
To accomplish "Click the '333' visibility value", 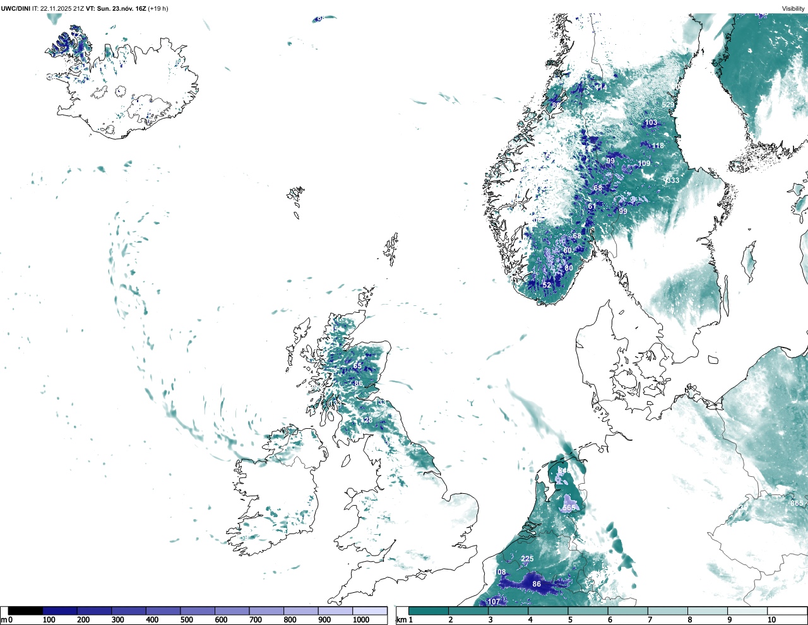I will click(673, 180).
